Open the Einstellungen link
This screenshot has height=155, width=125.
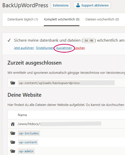point(45,48)
